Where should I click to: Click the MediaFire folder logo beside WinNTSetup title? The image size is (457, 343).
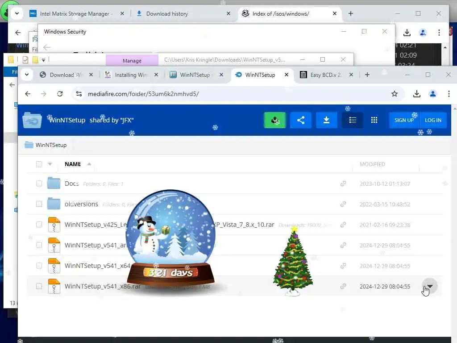click(x=32, y=120)
